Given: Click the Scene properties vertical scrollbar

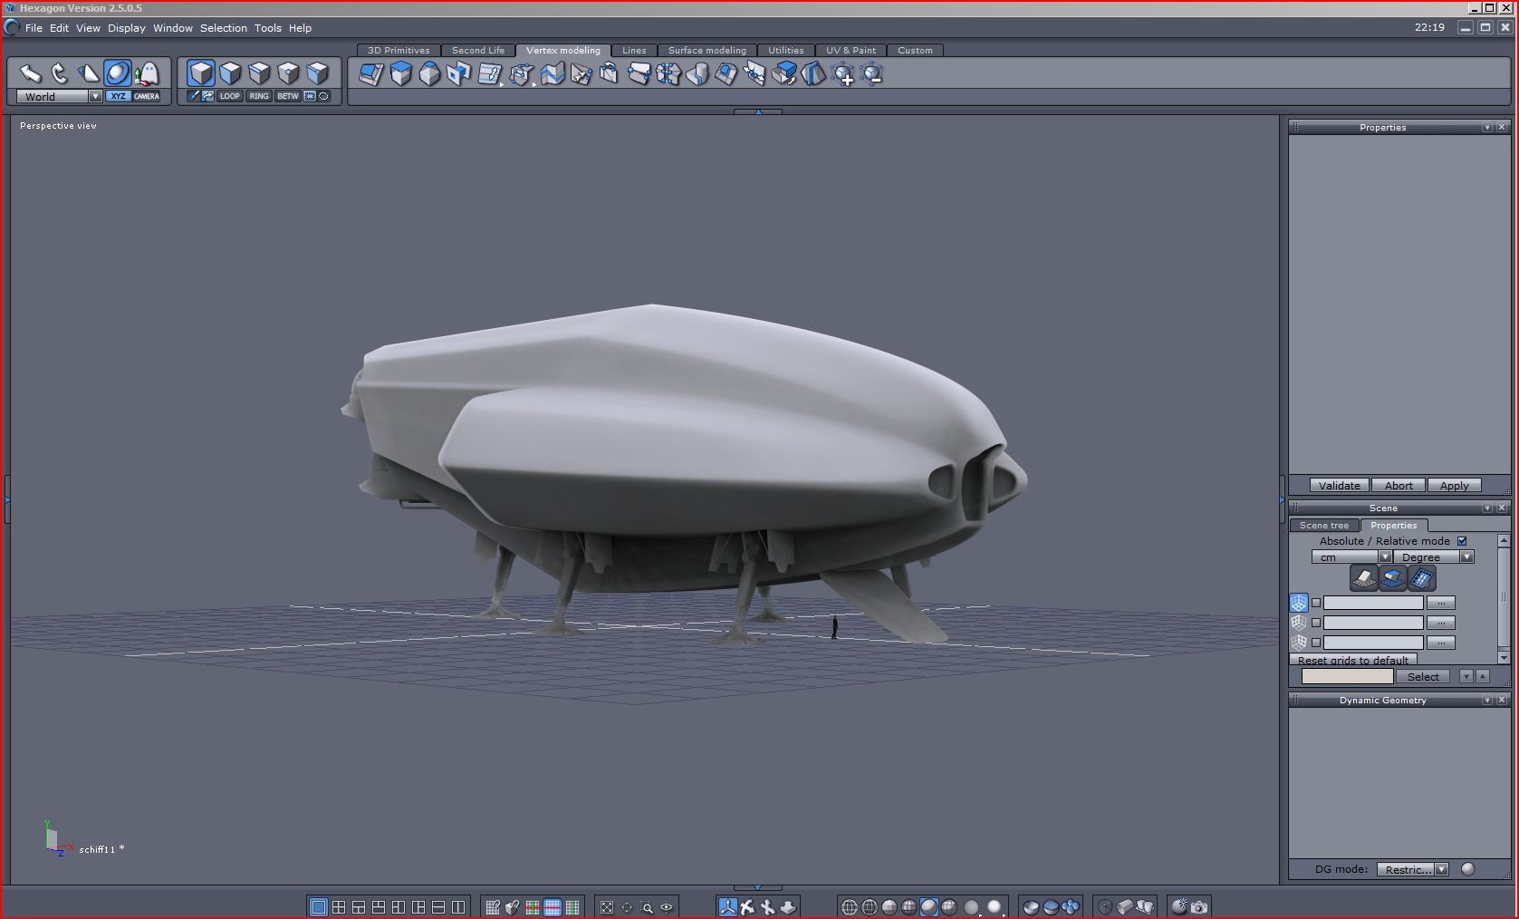Looking at the screenshot, I should click(1504, 599).
